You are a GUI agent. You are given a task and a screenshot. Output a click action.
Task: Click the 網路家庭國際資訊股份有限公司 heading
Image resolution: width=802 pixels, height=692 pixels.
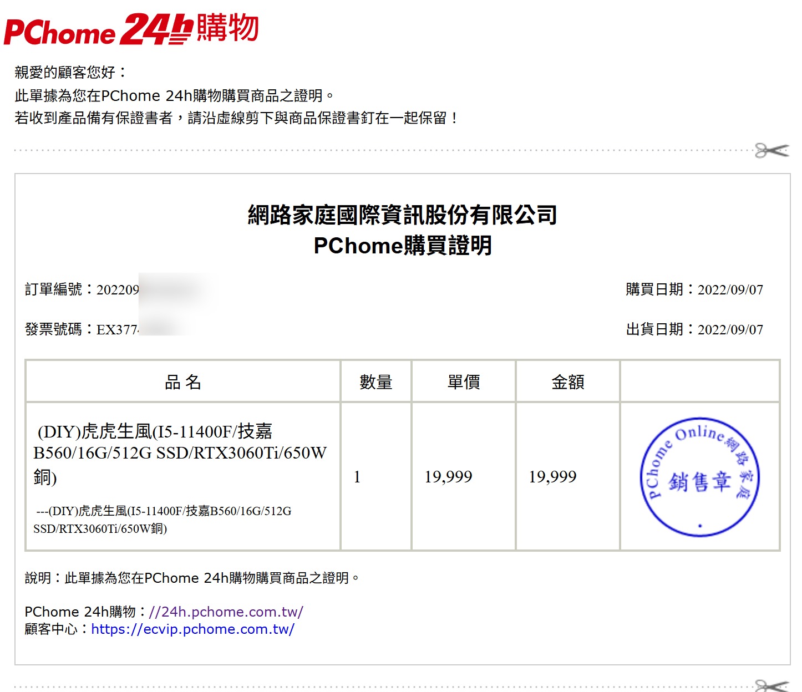coord(403,215)
